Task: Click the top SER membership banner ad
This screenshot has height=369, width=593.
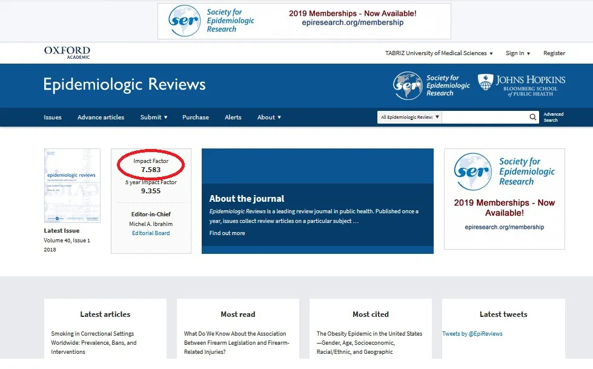Action: (x=304, y=21)
